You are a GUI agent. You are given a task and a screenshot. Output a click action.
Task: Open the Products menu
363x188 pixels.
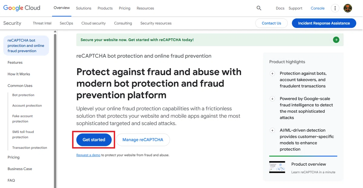105,8
